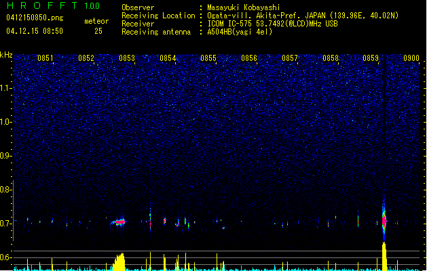Viewport: 427px width, 271px height.
Task: Click observer name Masayuki Kobayashi
Action: [244, 7]
